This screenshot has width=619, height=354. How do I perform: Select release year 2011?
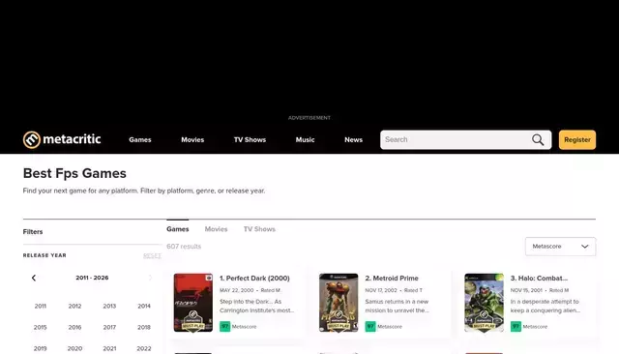(41, 306)
